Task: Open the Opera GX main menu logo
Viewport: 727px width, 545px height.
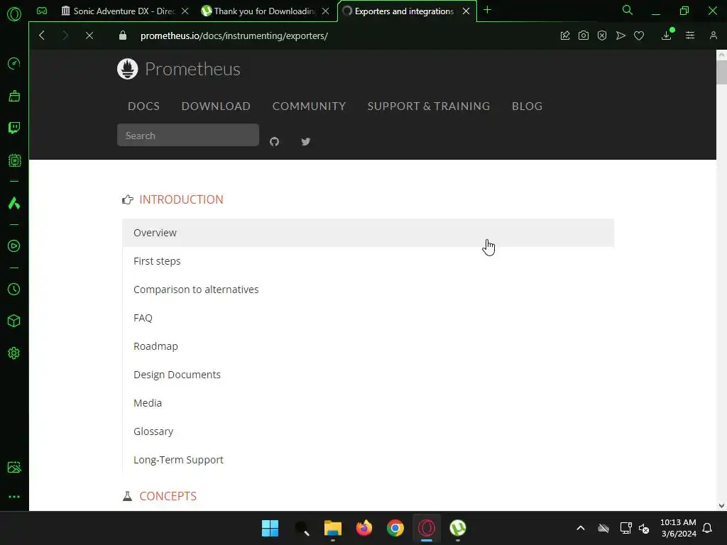Action: [x=14, y=14]
